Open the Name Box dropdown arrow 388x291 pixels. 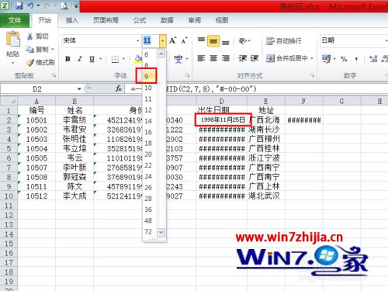(x=79, y=89)
